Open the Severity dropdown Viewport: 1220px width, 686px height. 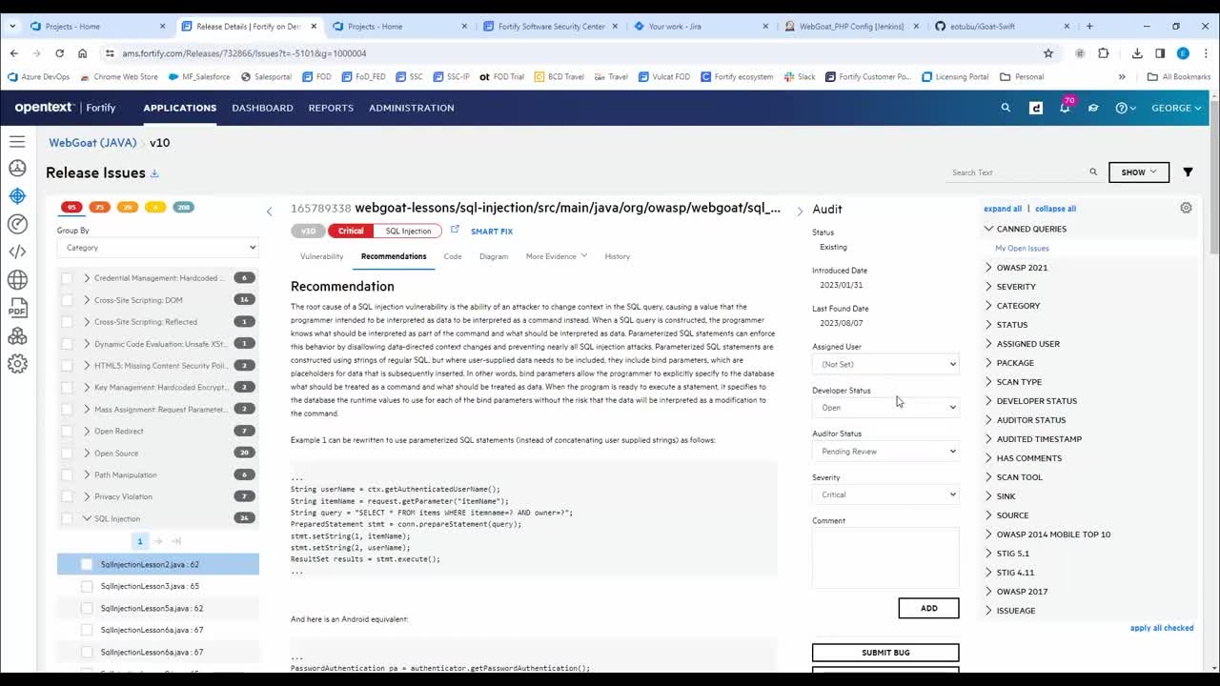coord(885,494)
